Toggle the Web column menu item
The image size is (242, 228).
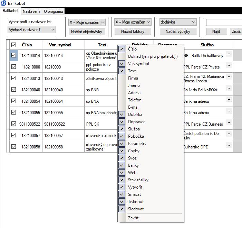point(151,173)
